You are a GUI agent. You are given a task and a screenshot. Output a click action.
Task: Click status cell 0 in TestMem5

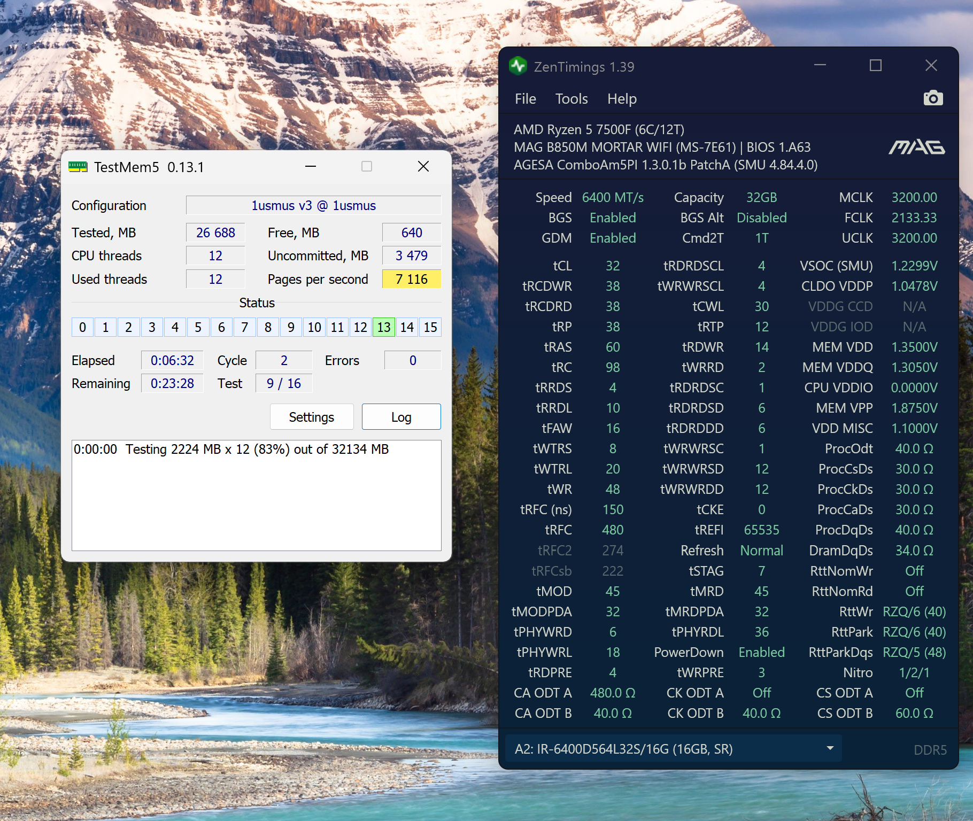click(82, 327)
